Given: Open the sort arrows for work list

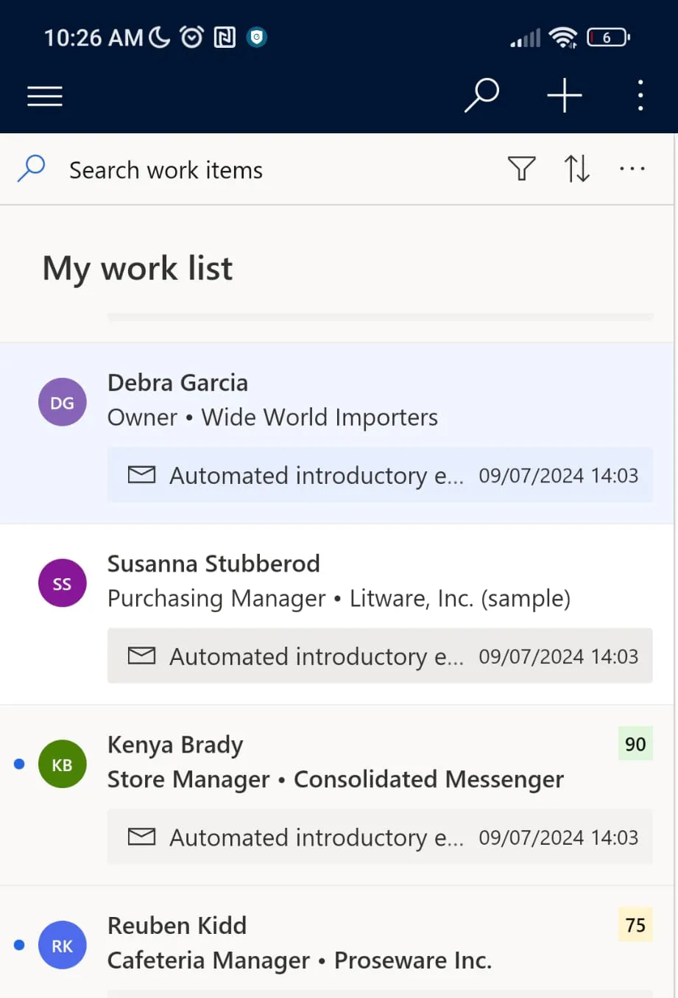Looking at the screenshot, I should (576, 169).
